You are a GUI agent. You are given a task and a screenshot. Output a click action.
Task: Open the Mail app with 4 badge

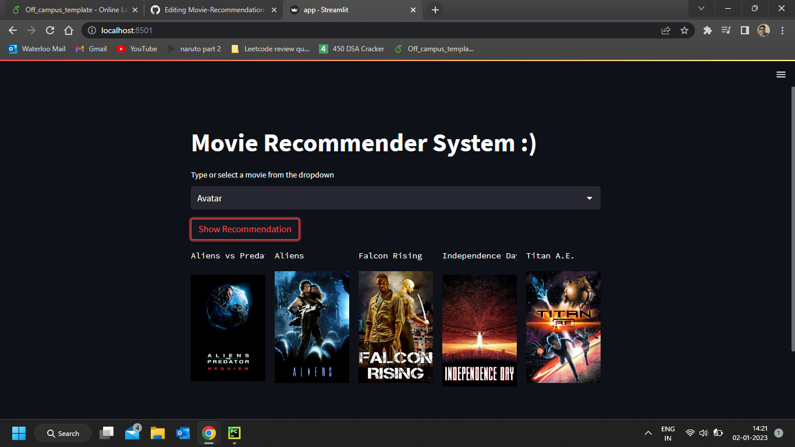pyautogui.click(x=133, y=433)
